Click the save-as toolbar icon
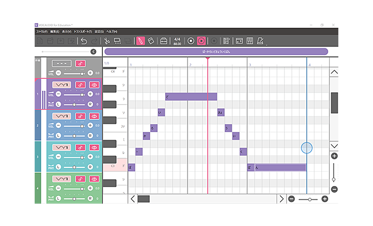Screen dimensions: 373x226 pyautogui.click(x=71, y=41)
